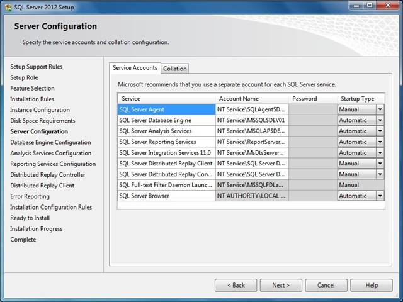Select the SQL Server Database Engine service cell
Image resolution: width=403 pixels, height=302 pixels.
coord(166,120)
